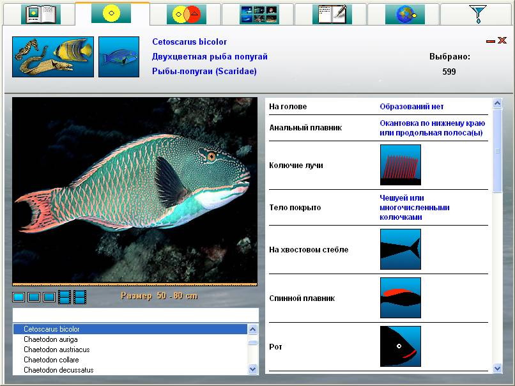
Task: Click the red minimize dash icon
Action: (490, 41)
